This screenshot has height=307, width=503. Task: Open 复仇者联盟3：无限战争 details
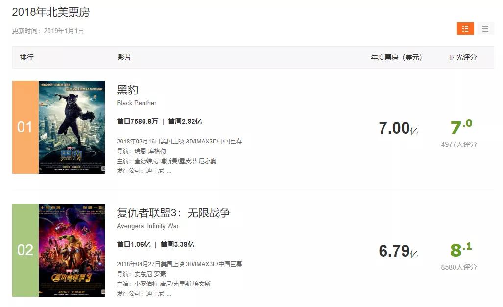173,213
